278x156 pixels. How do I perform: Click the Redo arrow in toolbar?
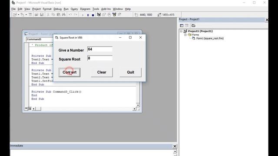pyautogui.click(x=76, y=15)
